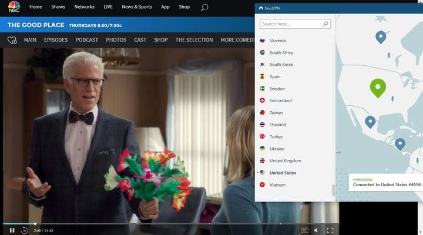Open the NBC Shop link
Image resolution: width=423 pixels, height=235 pixels.
[x=184, y=6]
